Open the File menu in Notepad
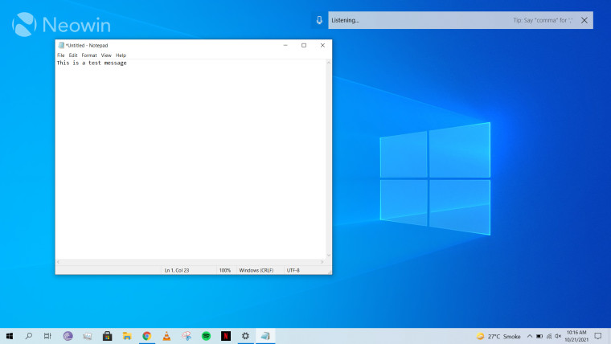This screenshot has width=611, height=344. [61, 55]
